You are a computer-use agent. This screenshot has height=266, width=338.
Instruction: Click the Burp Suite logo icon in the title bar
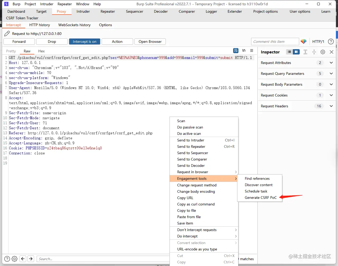click(6, 4)
